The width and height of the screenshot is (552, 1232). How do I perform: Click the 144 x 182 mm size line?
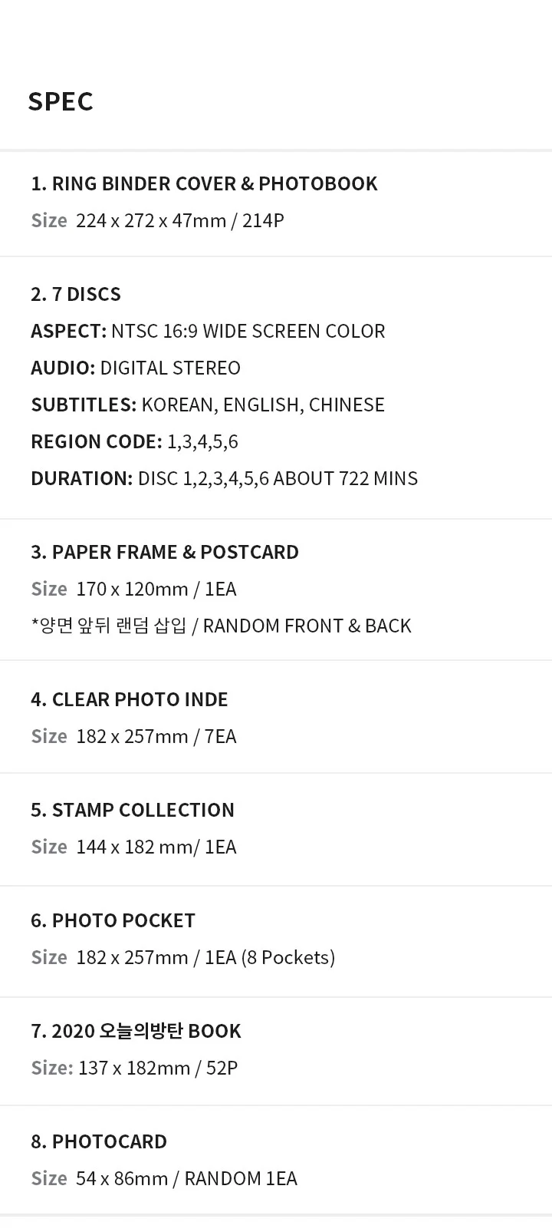coord(156,847)
